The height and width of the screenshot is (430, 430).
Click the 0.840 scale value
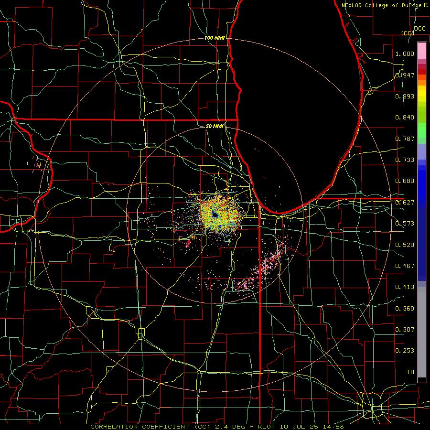click(405, 118)
